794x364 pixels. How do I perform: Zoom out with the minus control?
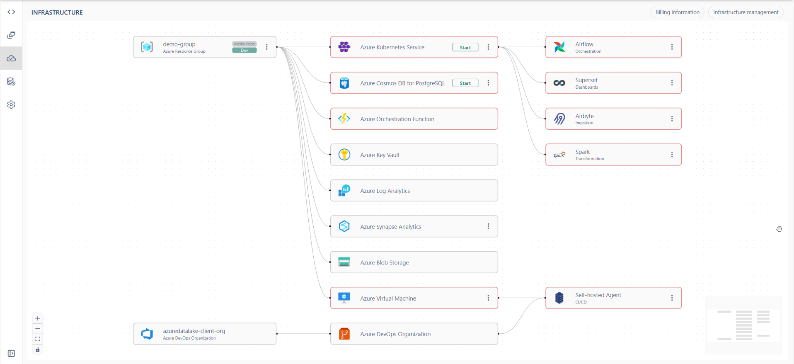pyautogui.click(x=38, y=329)
